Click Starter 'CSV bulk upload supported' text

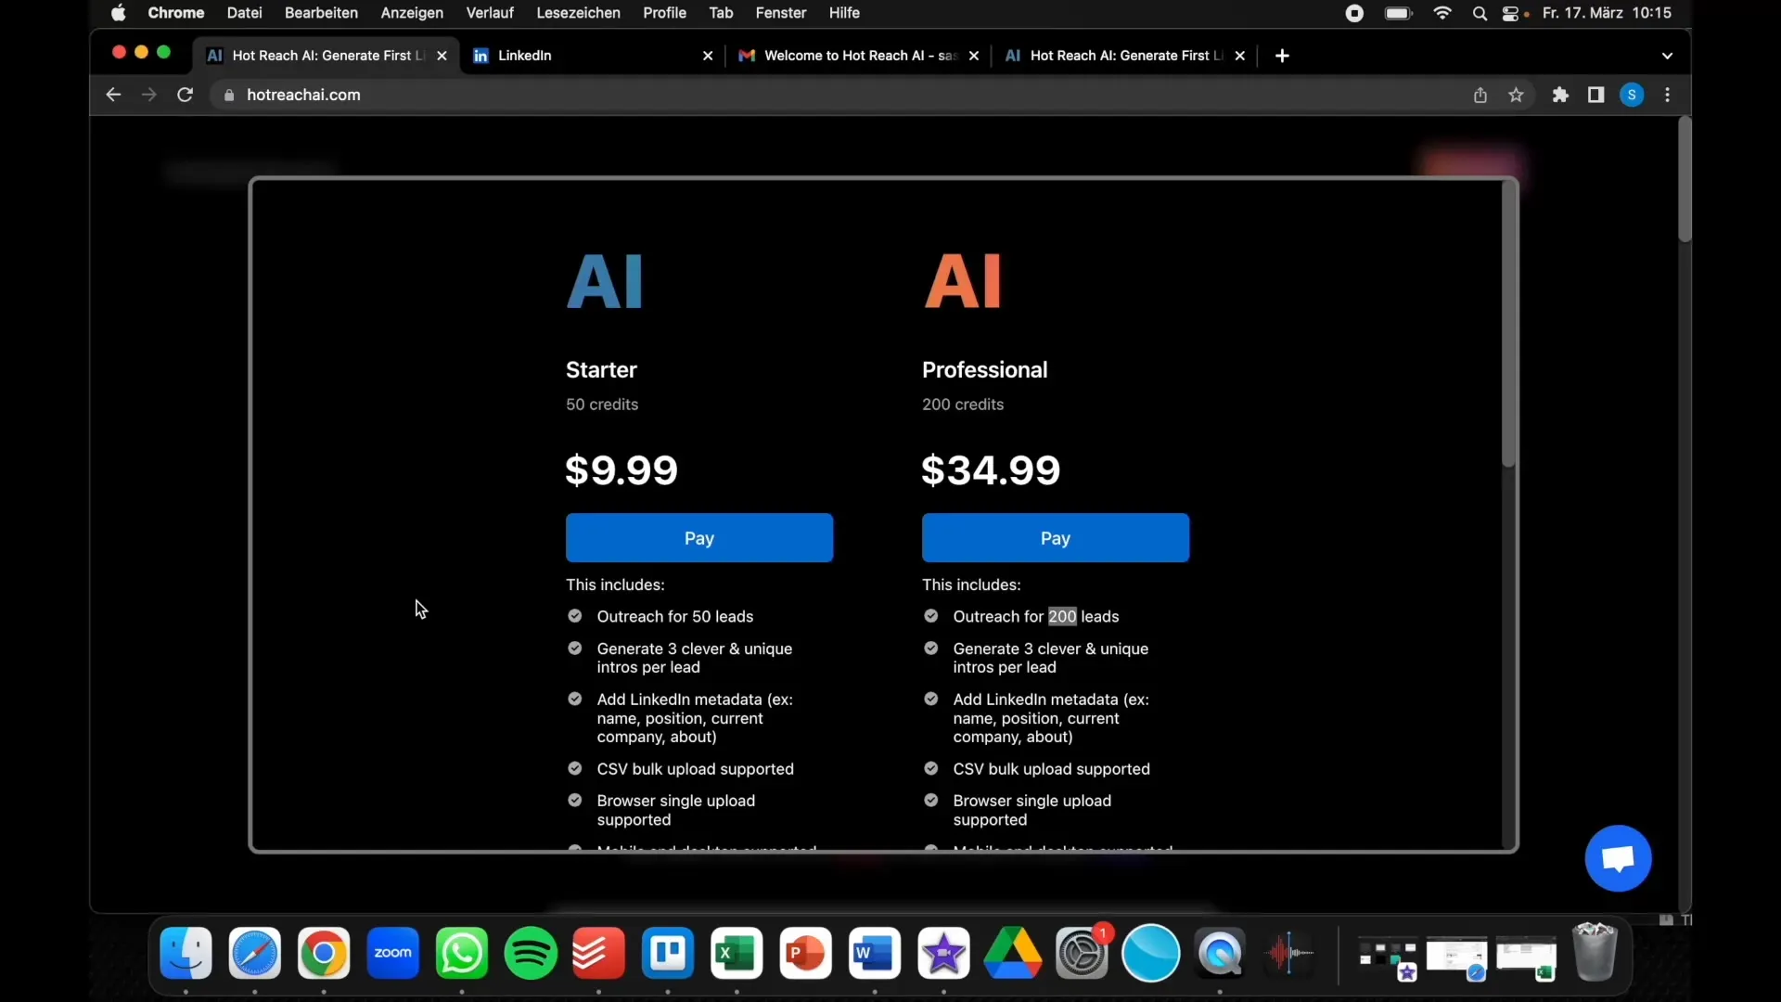click(696, 769)
